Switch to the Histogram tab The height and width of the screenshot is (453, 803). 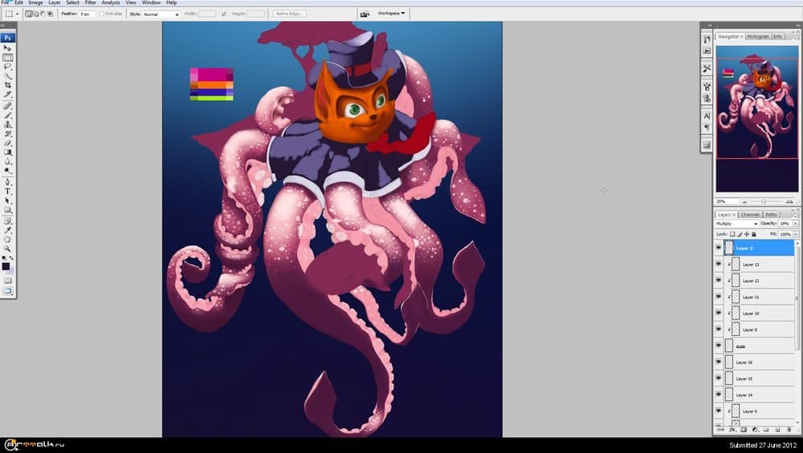pyautogui.click(x=758, y=36)
